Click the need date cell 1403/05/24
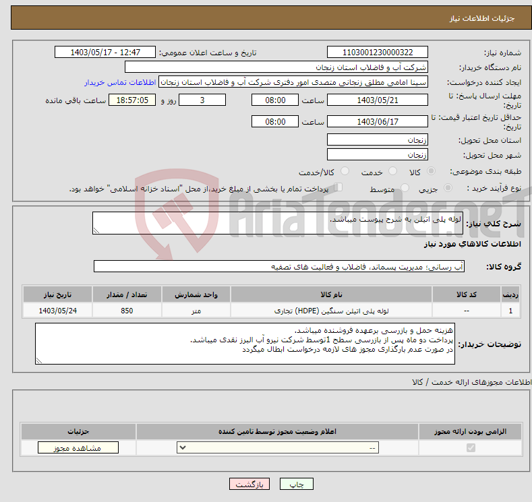This screenshot has height=502, width=532. click(58, 311)
